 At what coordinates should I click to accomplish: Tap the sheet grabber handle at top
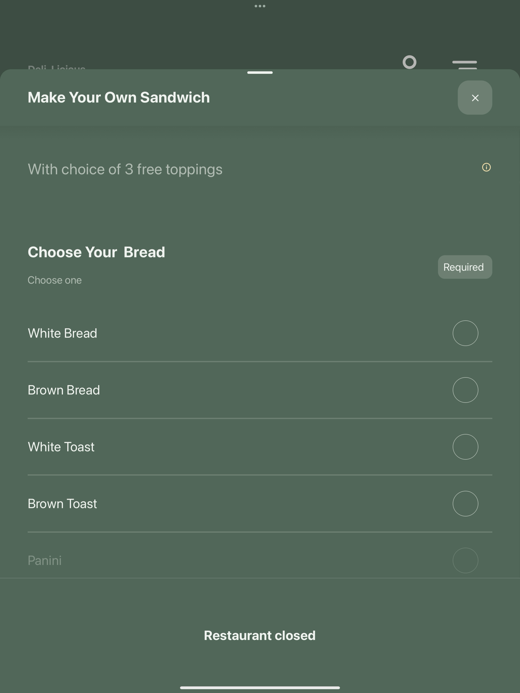tap(260, 73)
